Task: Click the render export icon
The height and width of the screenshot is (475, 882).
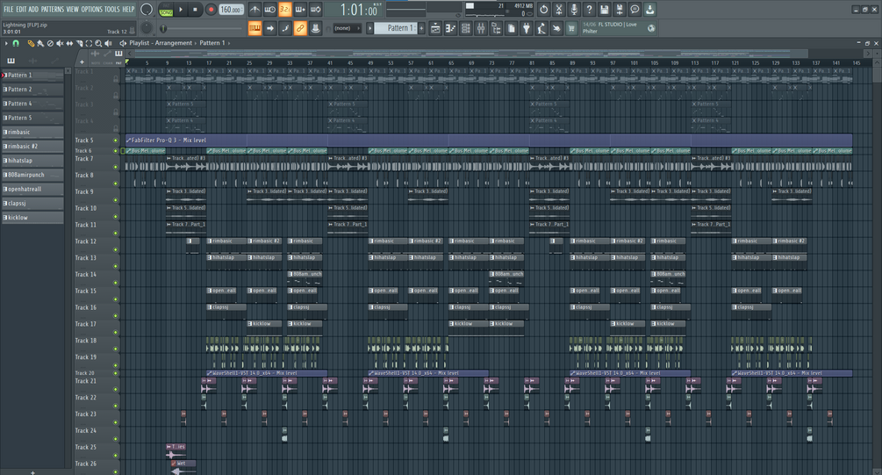Action: point(620,10)
